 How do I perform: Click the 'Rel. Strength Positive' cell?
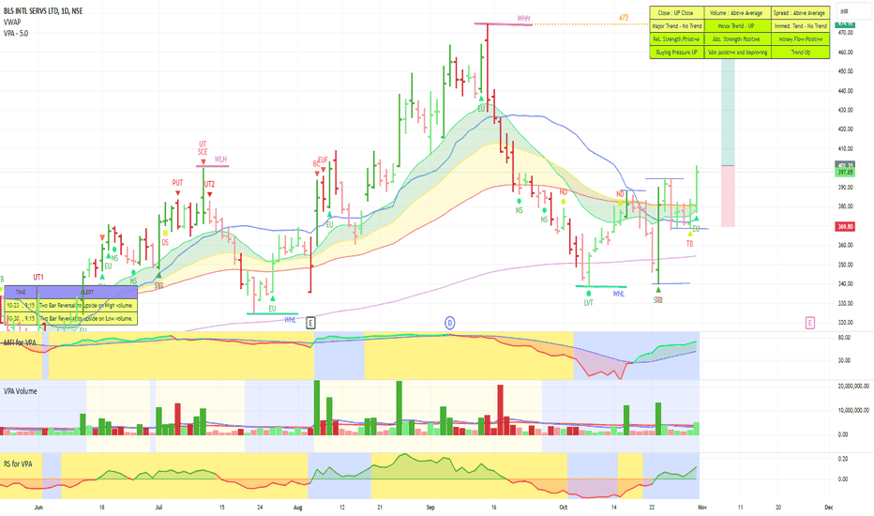point(676,39)
